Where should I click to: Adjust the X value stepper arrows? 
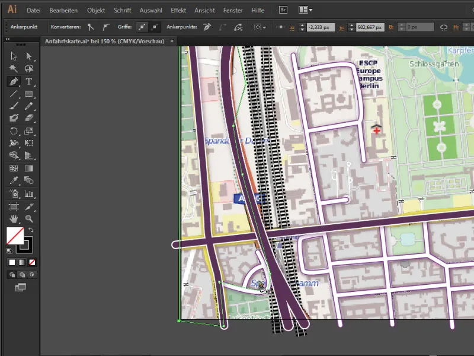[x=302, y=27]
